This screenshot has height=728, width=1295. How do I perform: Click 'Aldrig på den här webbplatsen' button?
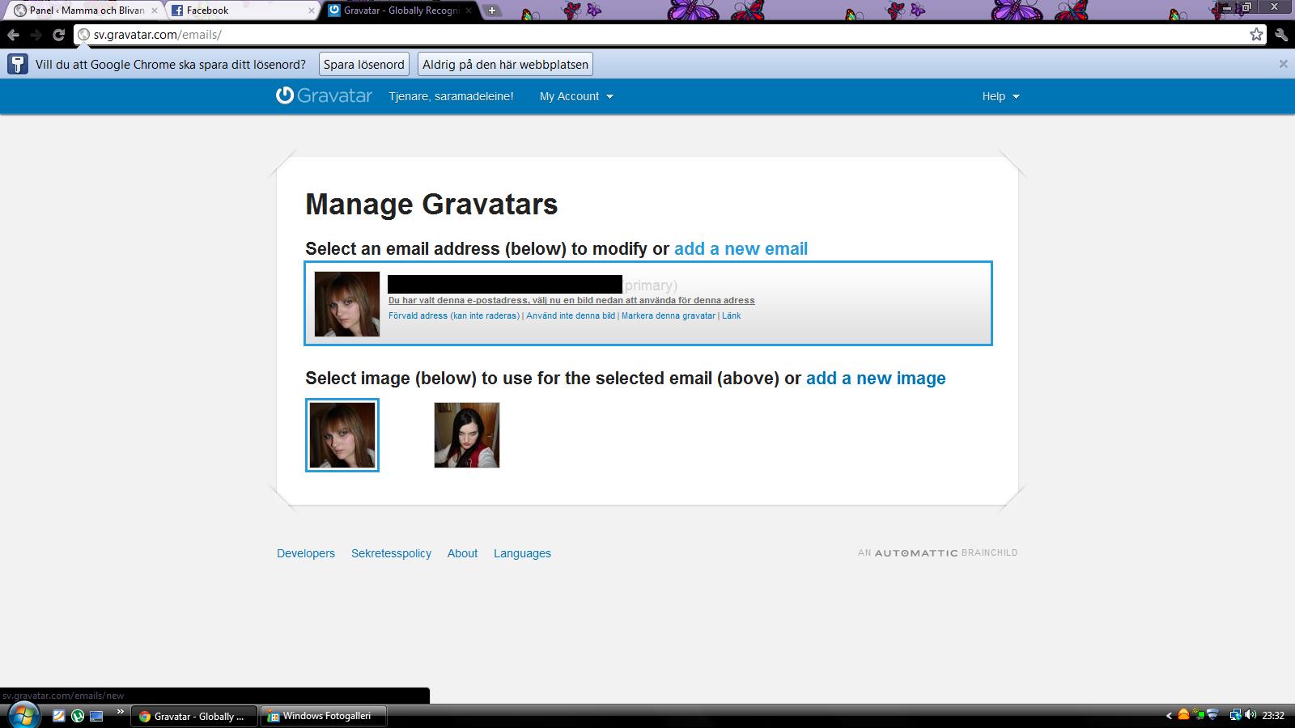pos(505,65)
